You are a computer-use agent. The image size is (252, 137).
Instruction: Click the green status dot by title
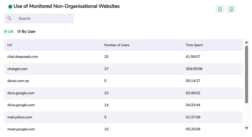[10, 6]
